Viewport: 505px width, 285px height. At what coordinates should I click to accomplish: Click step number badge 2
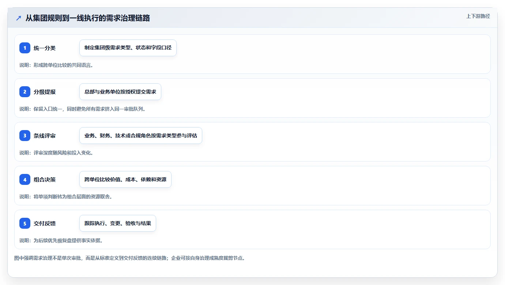click(25, 92)
